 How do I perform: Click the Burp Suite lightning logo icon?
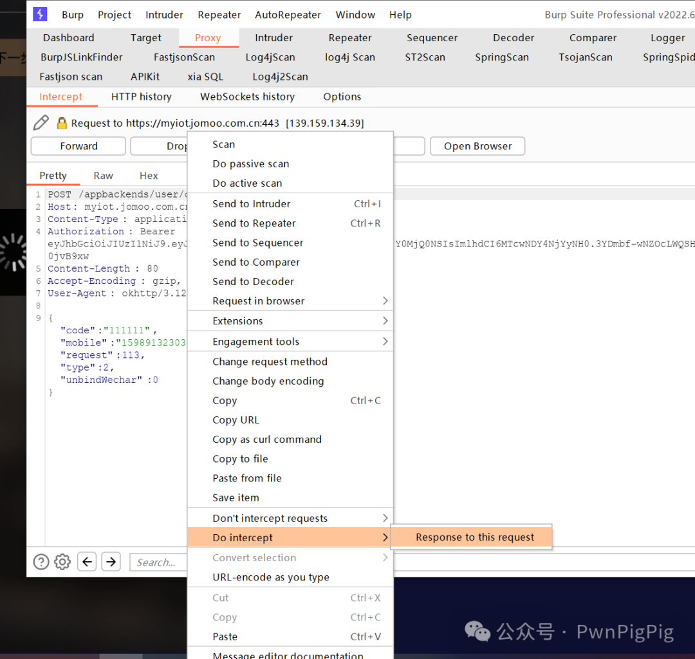click(40, 14)
